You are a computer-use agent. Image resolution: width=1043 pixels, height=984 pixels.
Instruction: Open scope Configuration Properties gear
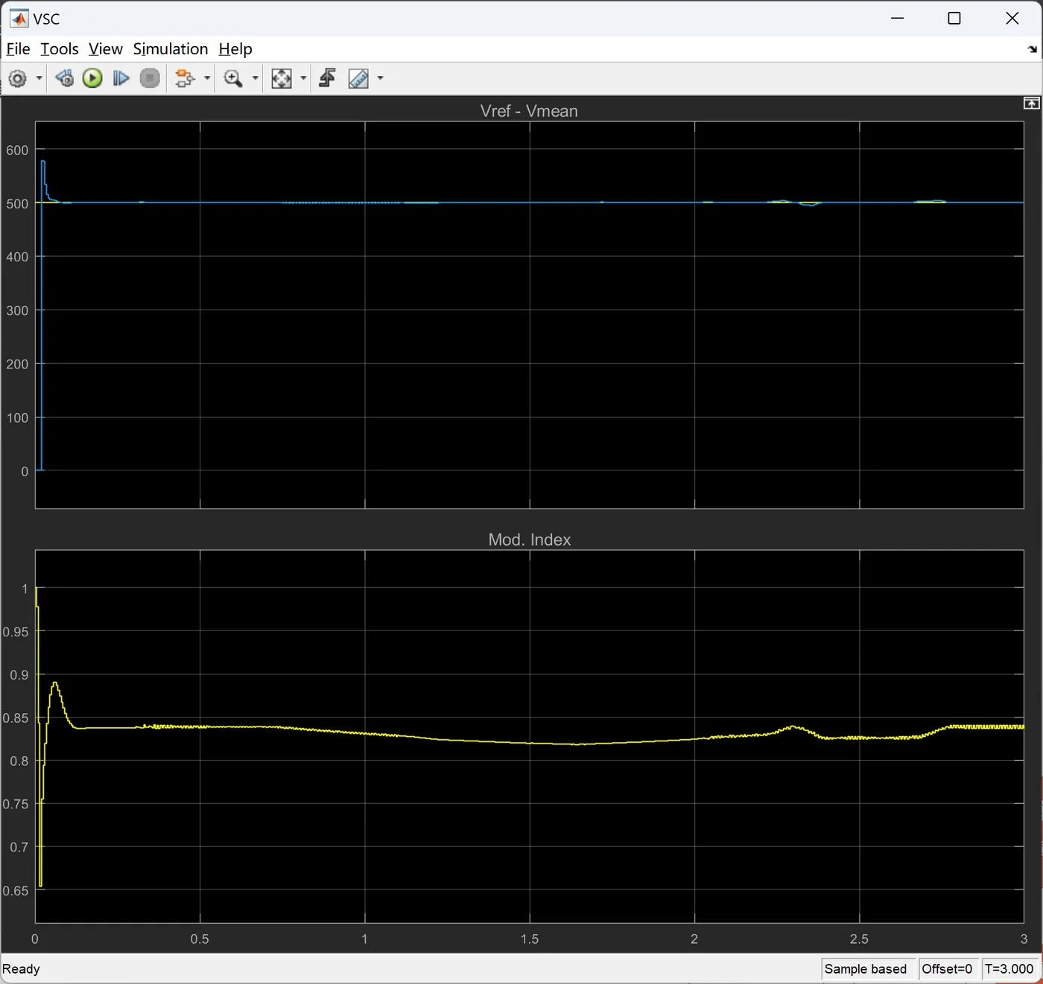(18, 78)
